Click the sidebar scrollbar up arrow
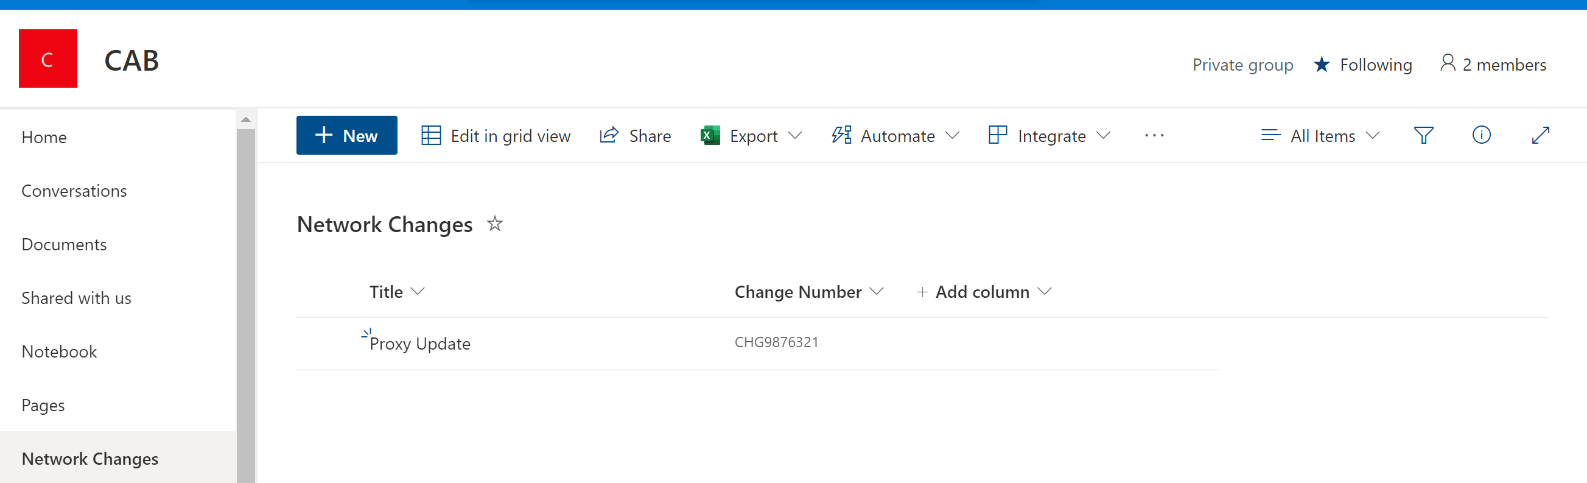Viewport: 1587px width, 483px height. point(246,119)
